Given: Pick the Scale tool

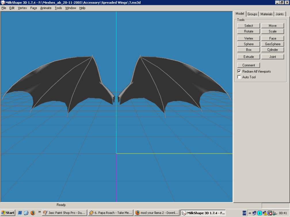Looking at the screenshot, I should click(x=273, y=31).
